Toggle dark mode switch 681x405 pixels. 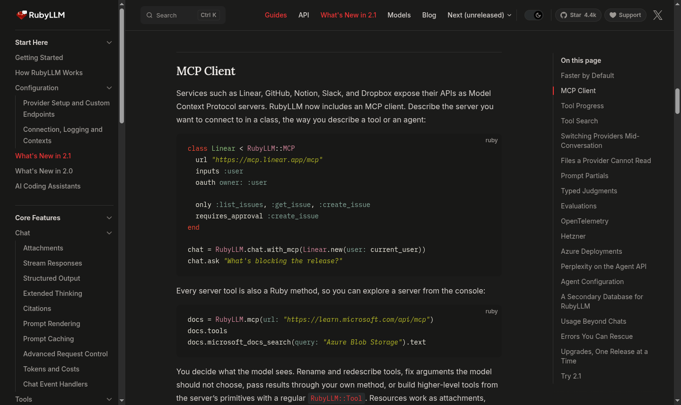[x=534, y=15]
